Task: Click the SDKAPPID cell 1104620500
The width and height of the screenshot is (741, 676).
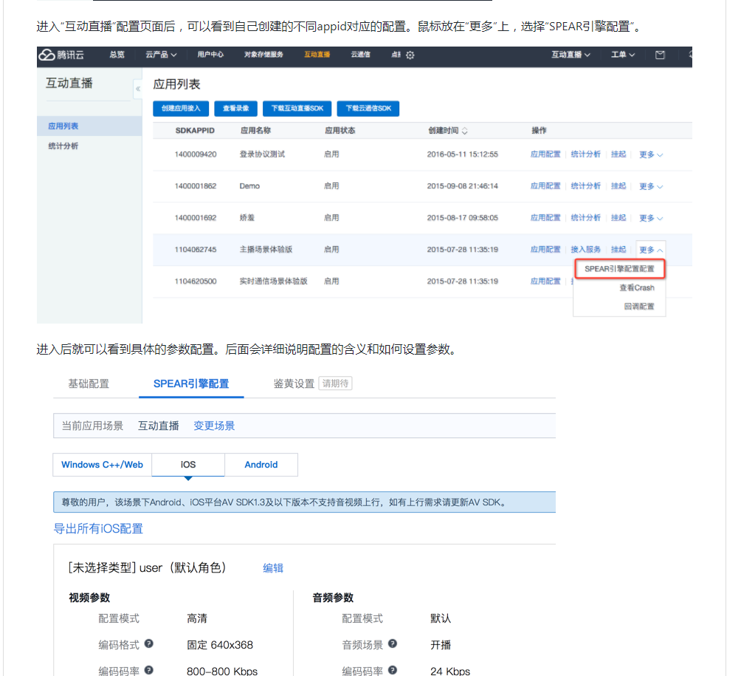Action: 196,281
